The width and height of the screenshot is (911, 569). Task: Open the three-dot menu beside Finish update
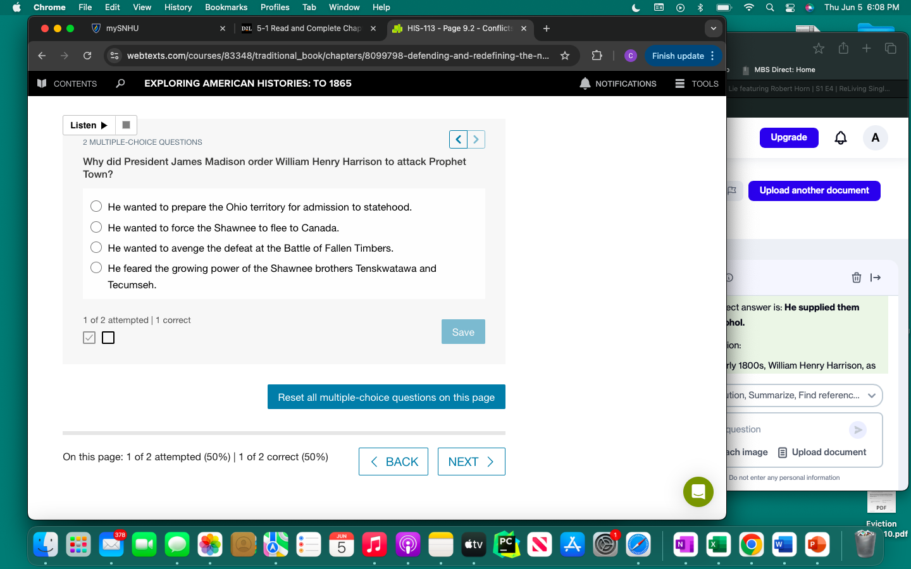point(713,56)
